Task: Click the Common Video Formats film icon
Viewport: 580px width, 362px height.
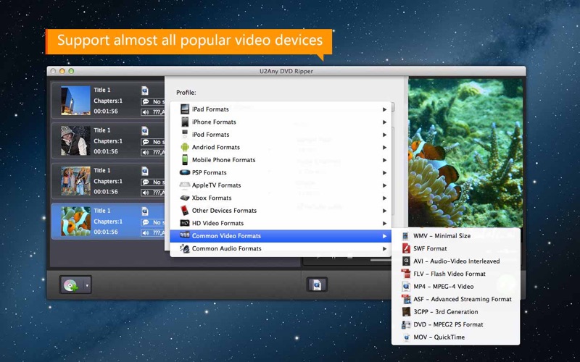Action: pyautogui.click(x=185, y=235)
